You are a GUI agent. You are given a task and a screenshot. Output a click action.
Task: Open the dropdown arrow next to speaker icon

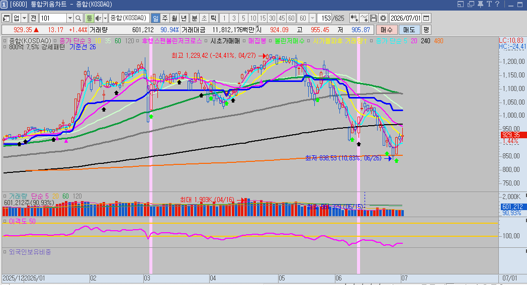pos(105,18)
